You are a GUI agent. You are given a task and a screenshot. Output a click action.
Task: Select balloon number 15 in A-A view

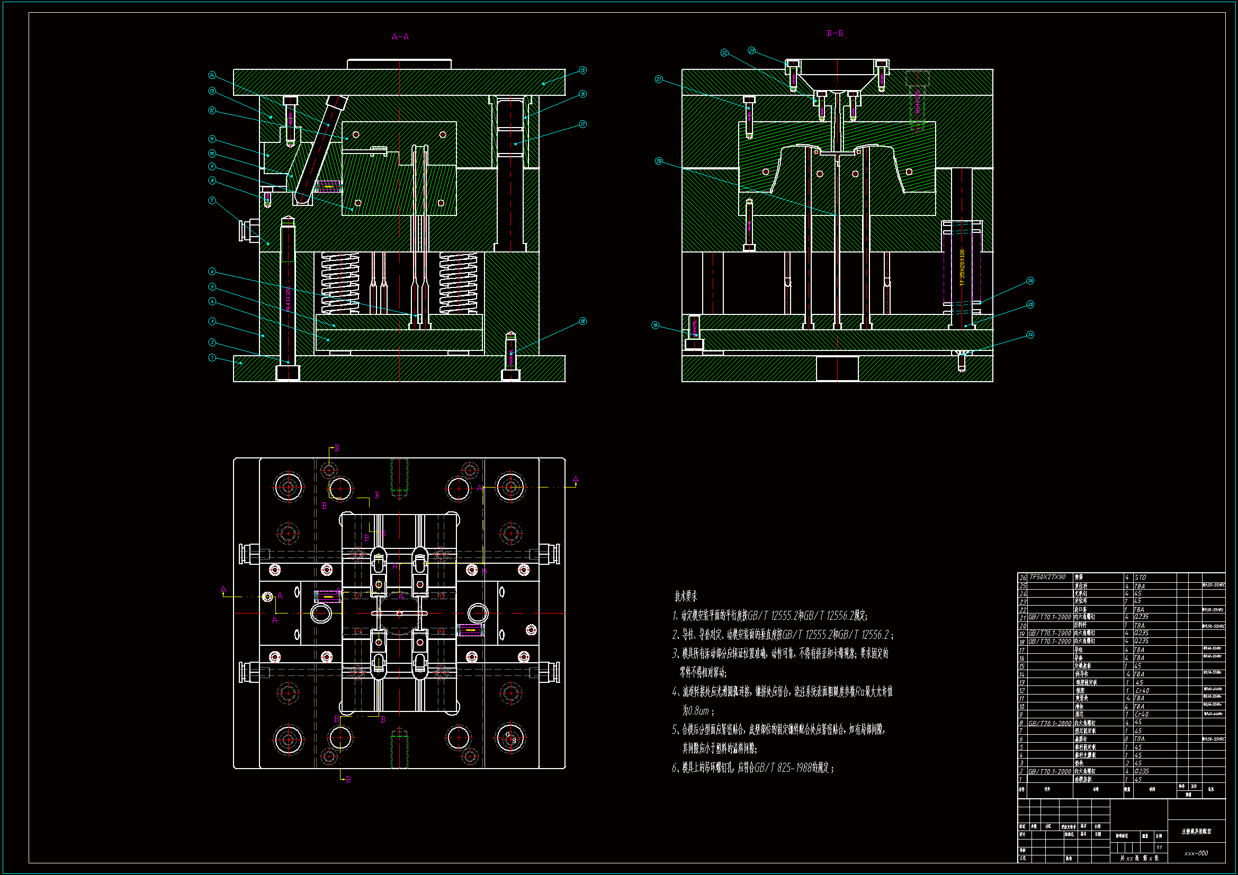click(x=582, y=70)
